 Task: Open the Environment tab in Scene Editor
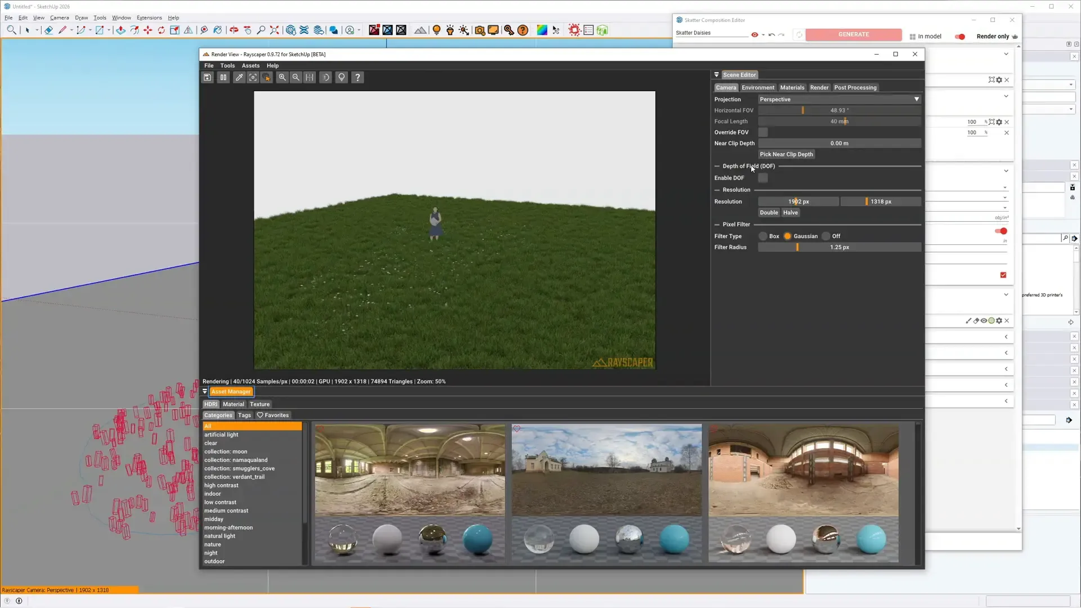[758, 88]
